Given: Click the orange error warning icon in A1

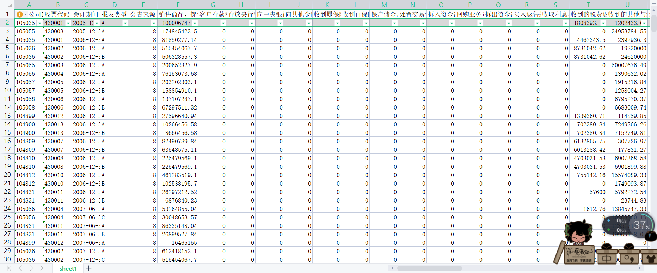Looking at the screenshot, I should [20, 14].
